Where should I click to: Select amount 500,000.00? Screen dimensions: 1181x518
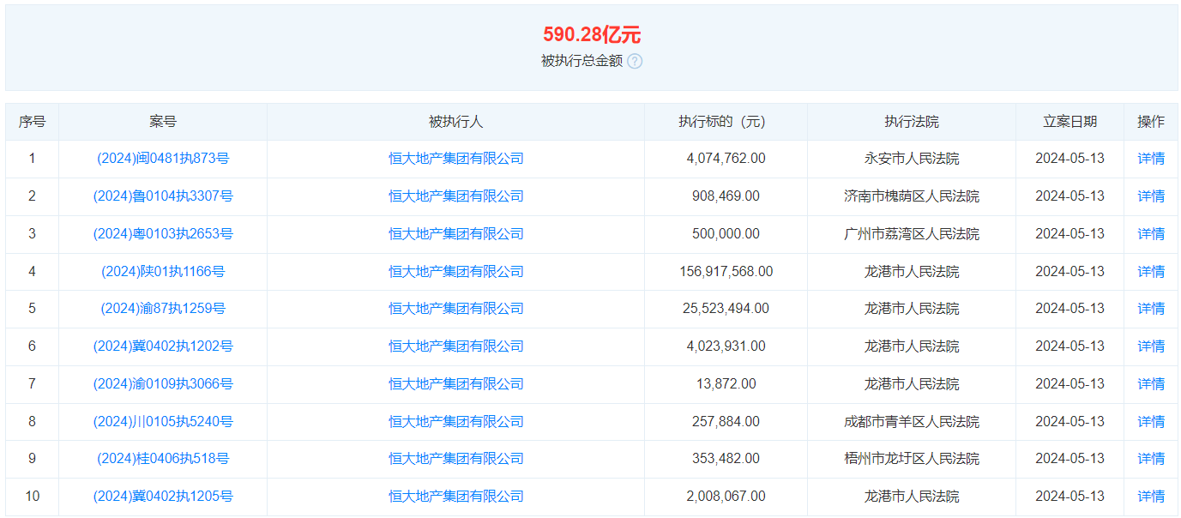pyautogui.click(x=726, y=234)
